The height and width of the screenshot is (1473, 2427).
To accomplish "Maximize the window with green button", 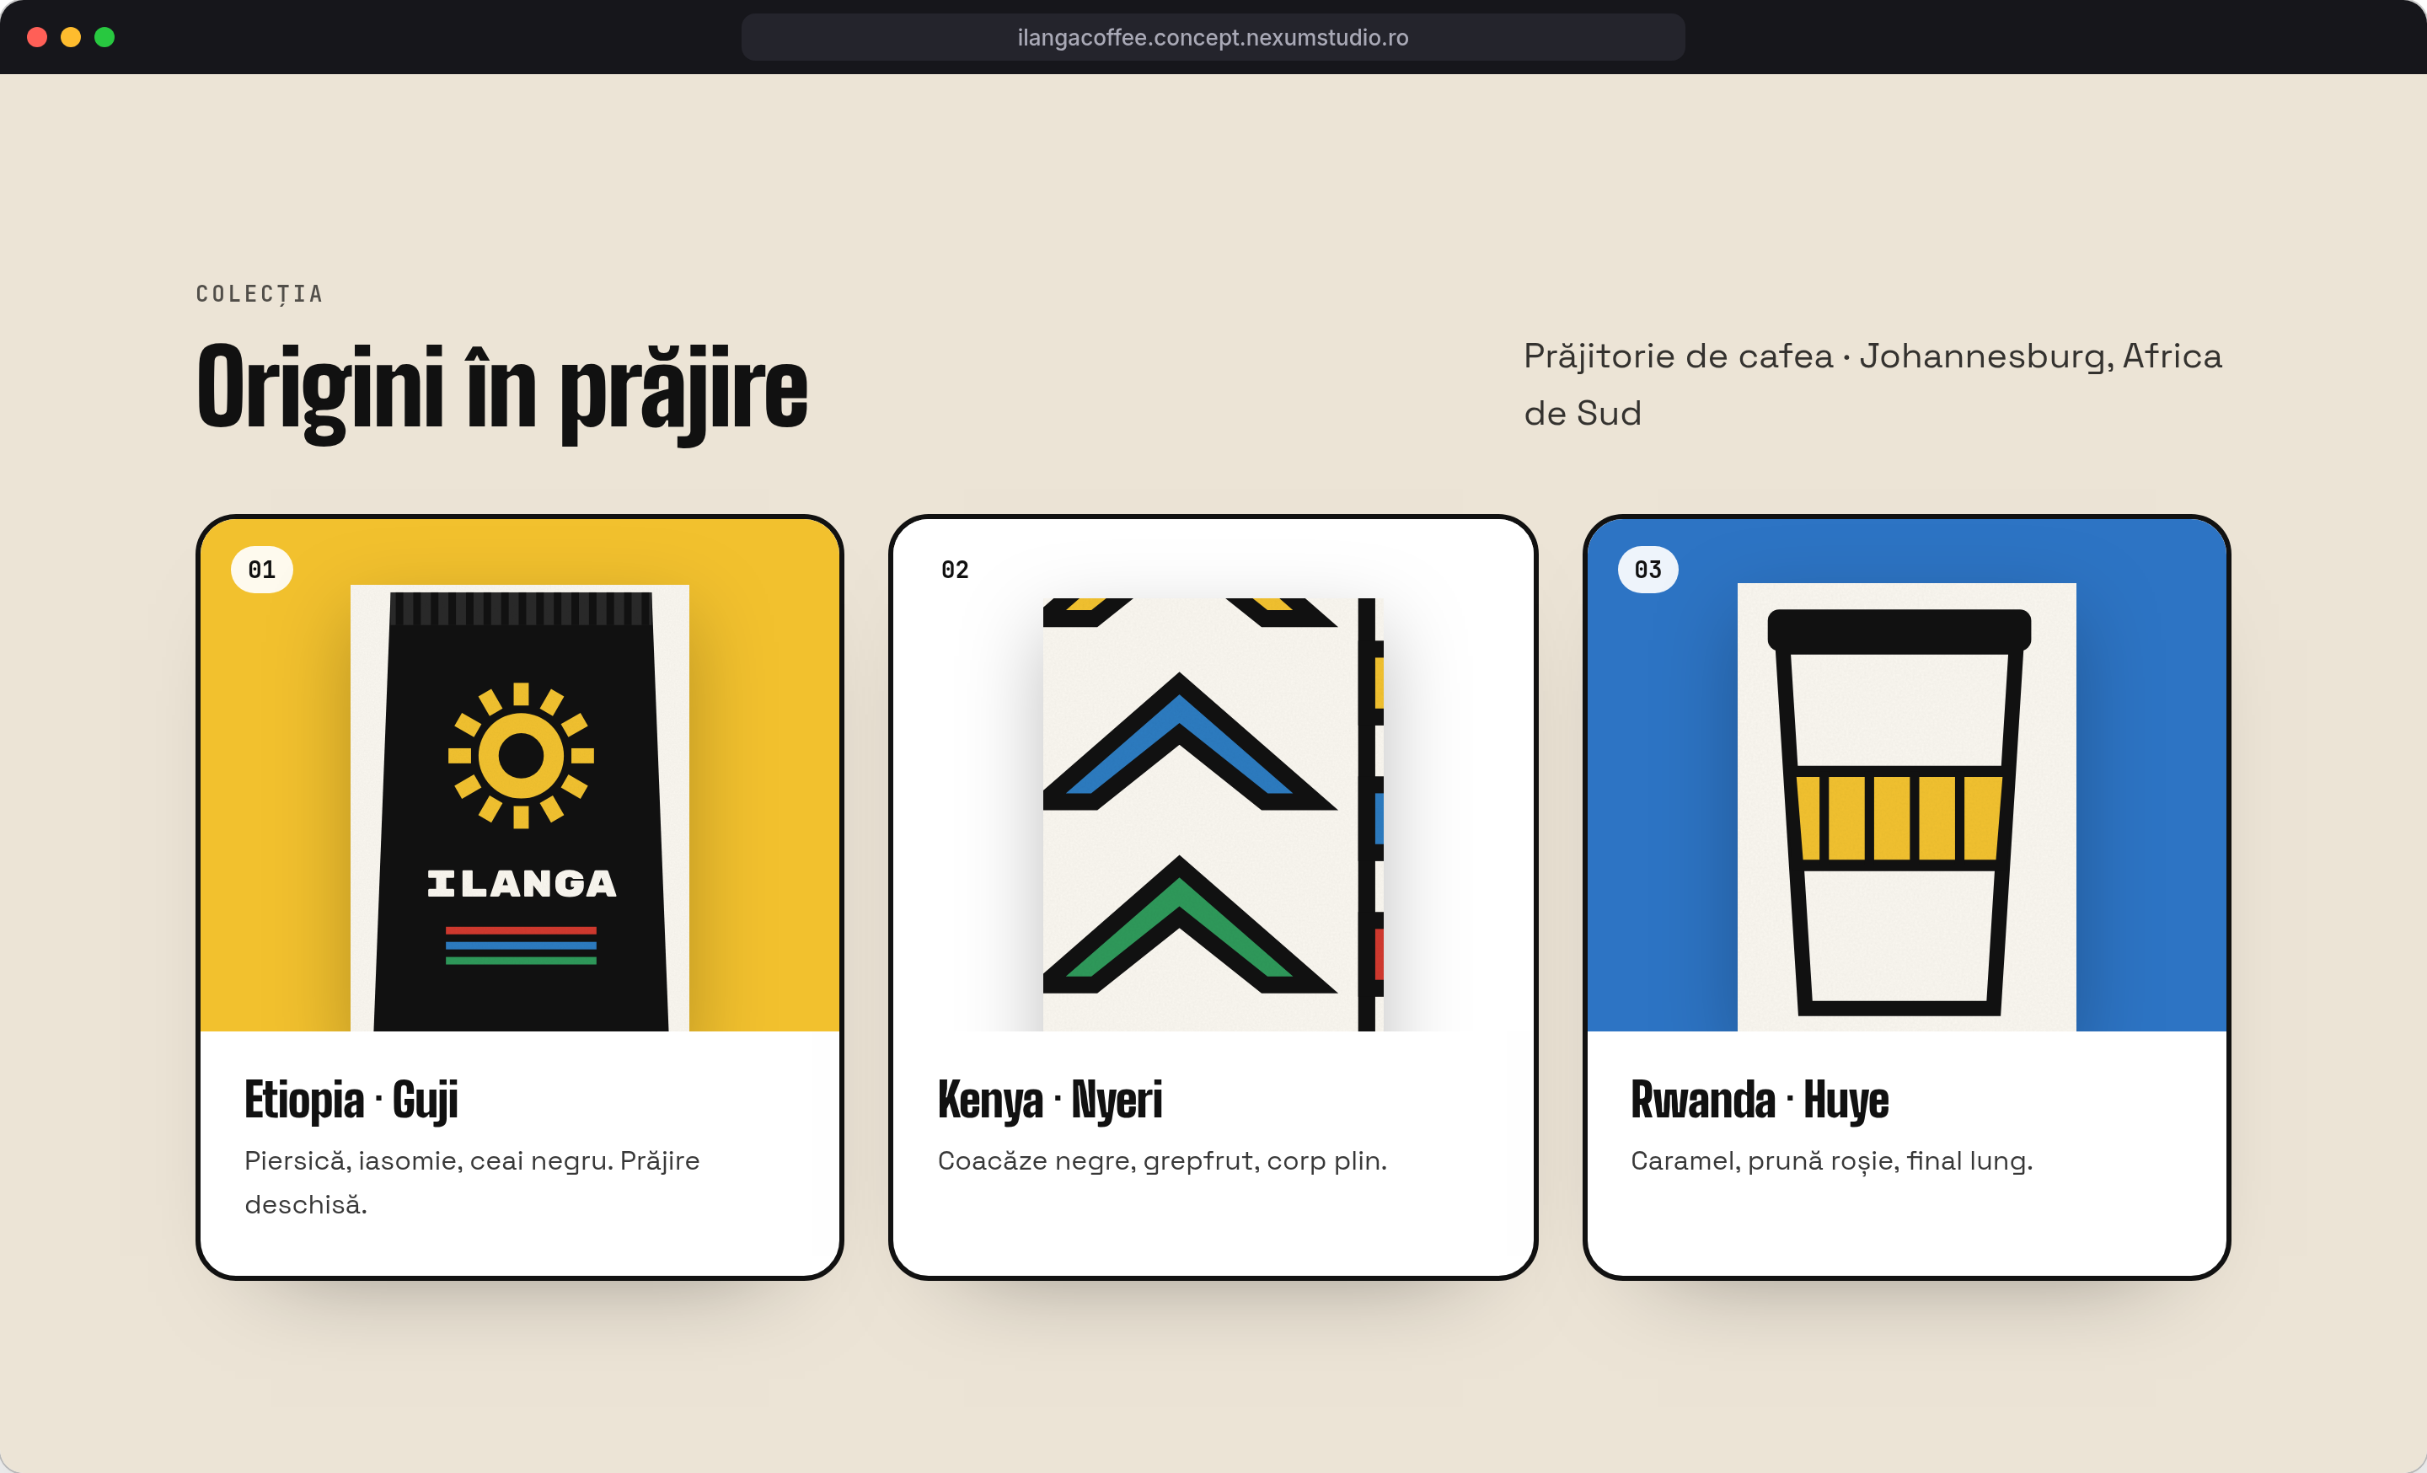I will coord(104,37).
